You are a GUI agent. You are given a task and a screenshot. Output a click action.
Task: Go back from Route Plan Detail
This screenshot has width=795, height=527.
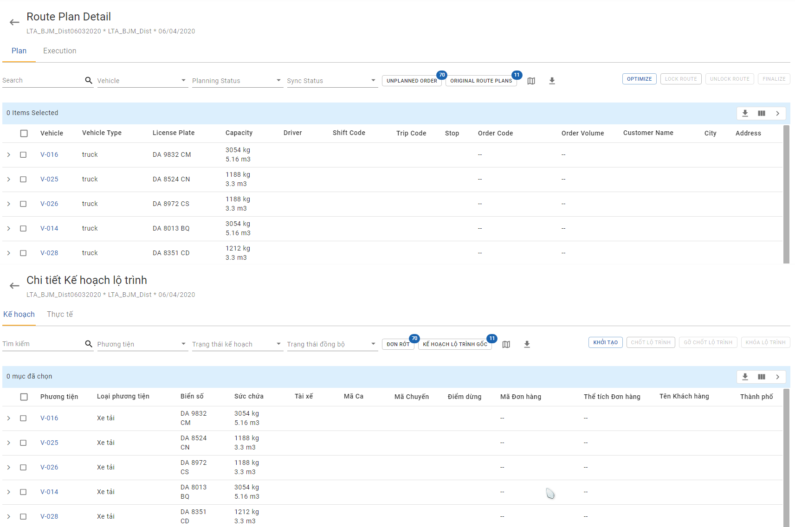point(14,22)
